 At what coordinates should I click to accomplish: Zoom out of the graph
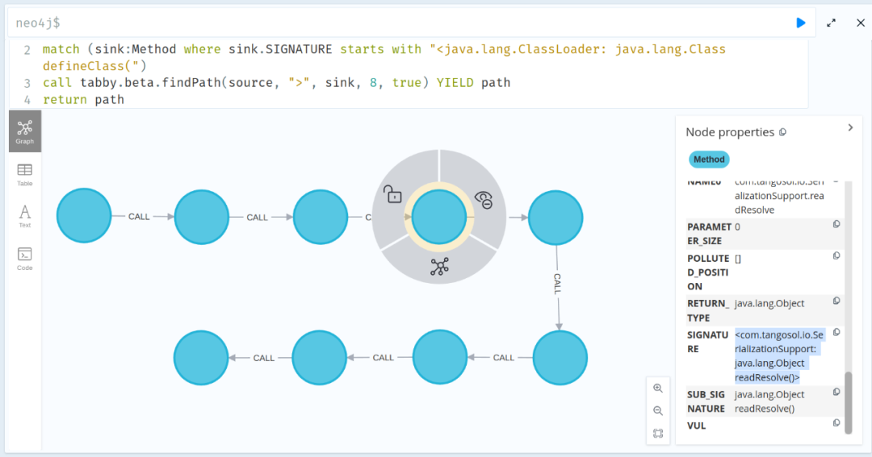(658, 411)
